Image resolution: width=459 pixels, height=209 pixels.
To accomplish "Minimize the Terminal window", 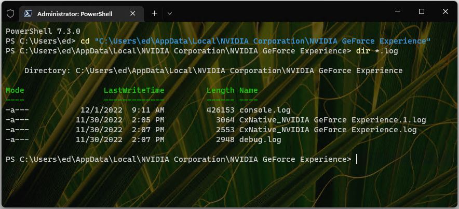I will click(398, 11).
